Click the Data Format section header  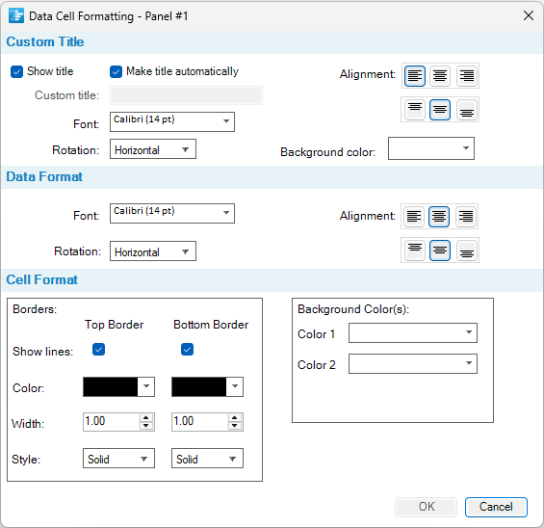pos(44,176)
